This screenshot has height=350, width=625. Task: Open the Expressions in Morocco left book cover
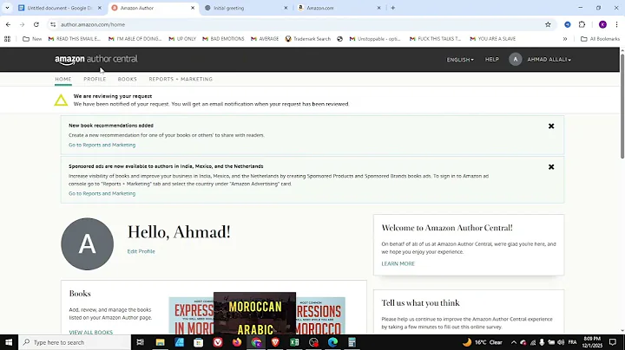(x=191, y=316)
